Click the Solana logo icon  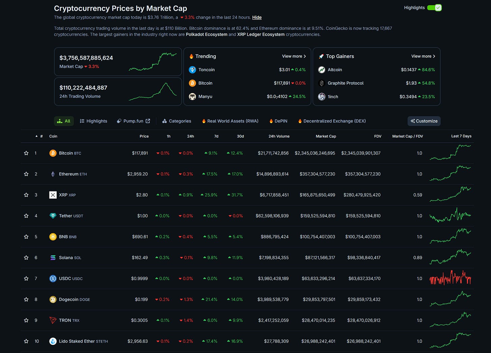[53, 258]
